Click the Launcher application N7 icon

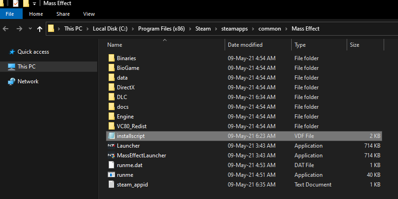click(x=111, y=146)
